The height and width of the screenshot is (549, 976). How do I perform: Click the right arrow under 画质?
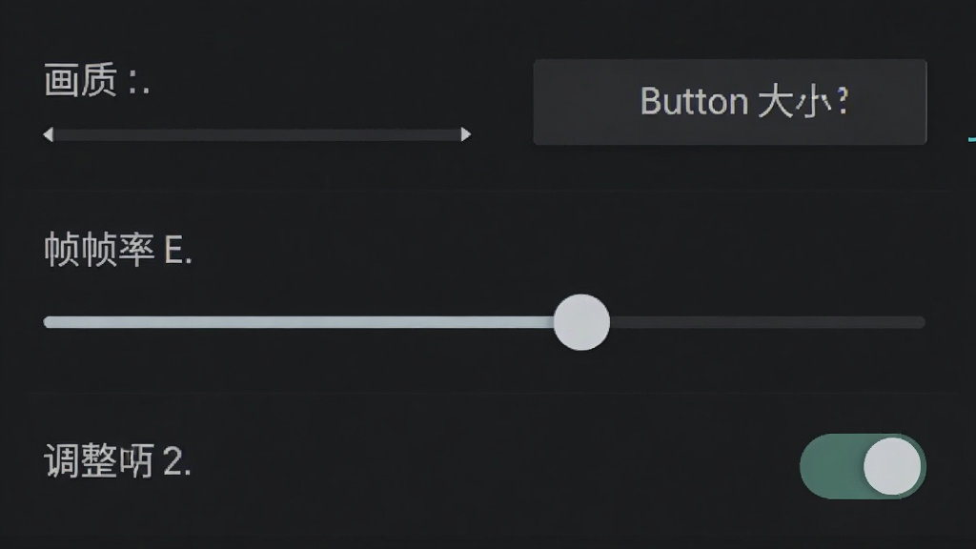[465, 134]
